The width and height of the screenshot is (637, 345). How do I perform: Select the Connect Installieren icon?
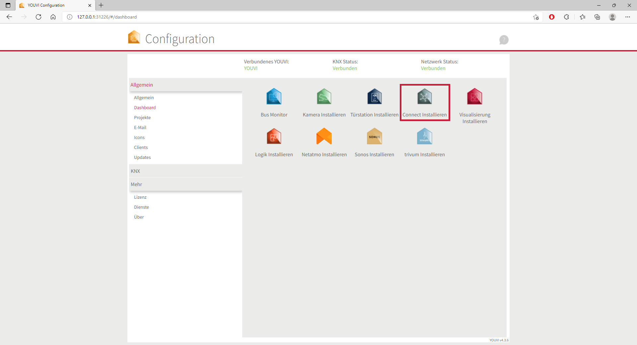click(x=425, y=97)
